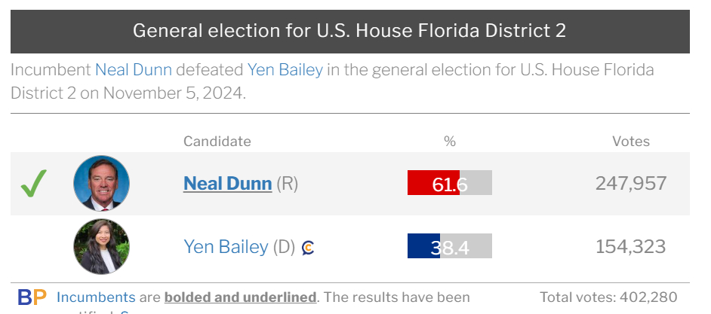The height and width of the screenshot is (314, 711).
Task: Follow the Incumbents link in footnote
Action: click(96, 297)
